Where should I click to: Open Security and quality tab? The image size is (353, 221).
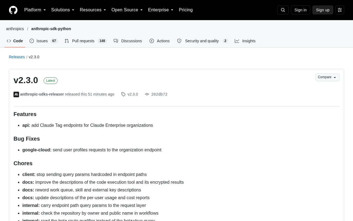(202, 41)
